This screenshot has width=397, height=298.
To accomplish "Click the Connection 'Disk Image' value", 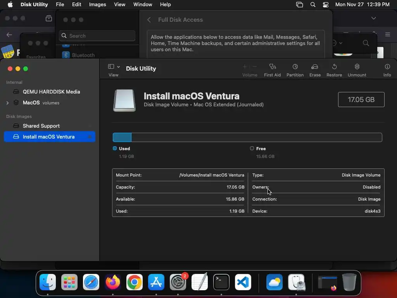I will (x=369, y=199).
